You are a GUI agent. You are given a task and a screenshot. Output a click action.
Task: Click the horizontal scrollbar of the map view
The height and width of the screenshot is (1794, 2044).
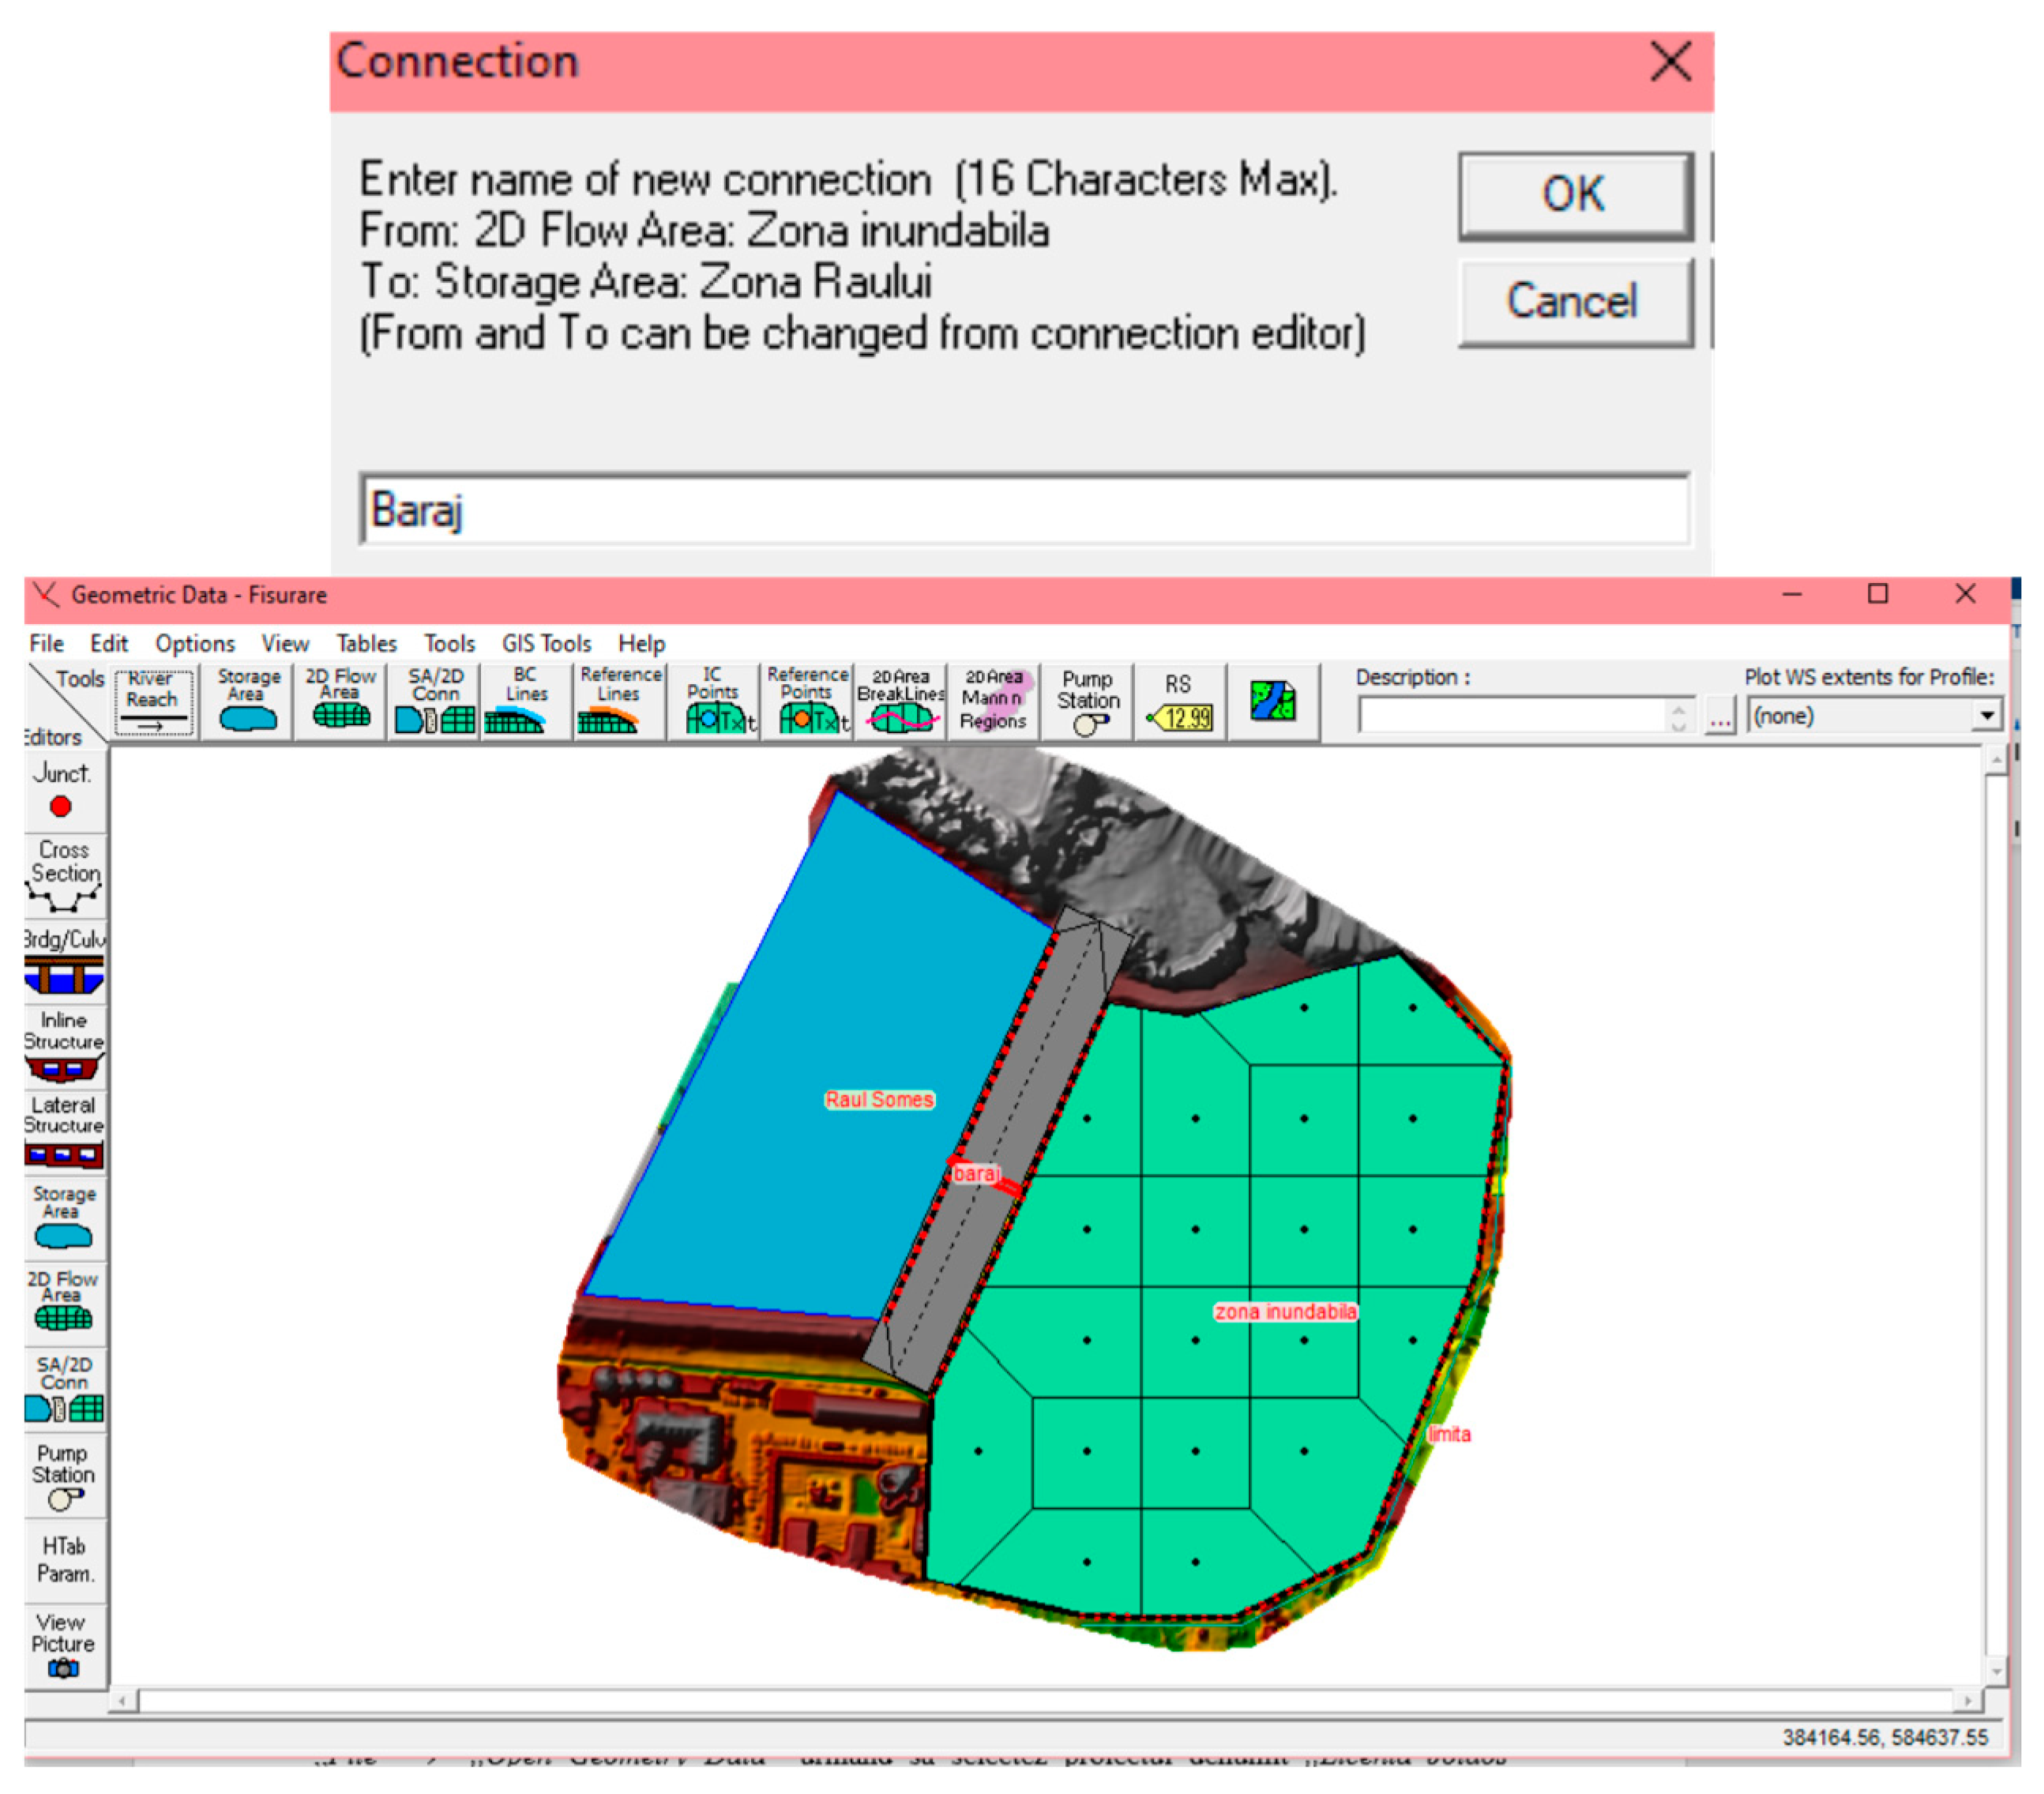click(x=1044, y=1701)
